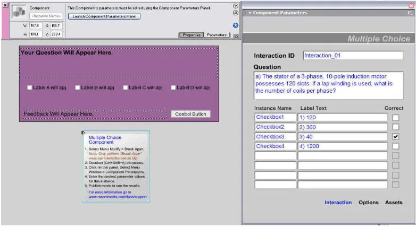The width and height of the screenshot is (416, 228).
Task: Edit the Checkbox4 instance name field
Action: click(x=275, y=146)
